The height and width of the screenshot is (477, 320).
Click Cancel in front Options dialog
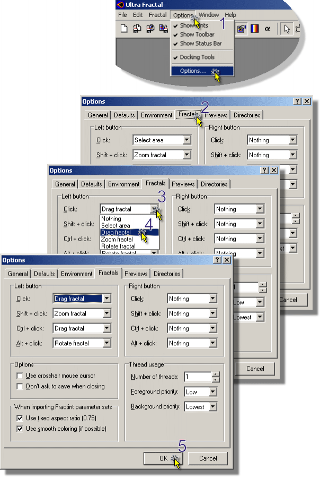(x=208, y=458)
